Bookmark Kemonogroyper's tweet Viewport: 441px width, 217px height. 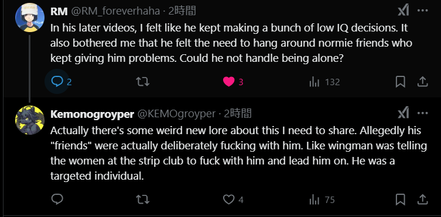400,199
